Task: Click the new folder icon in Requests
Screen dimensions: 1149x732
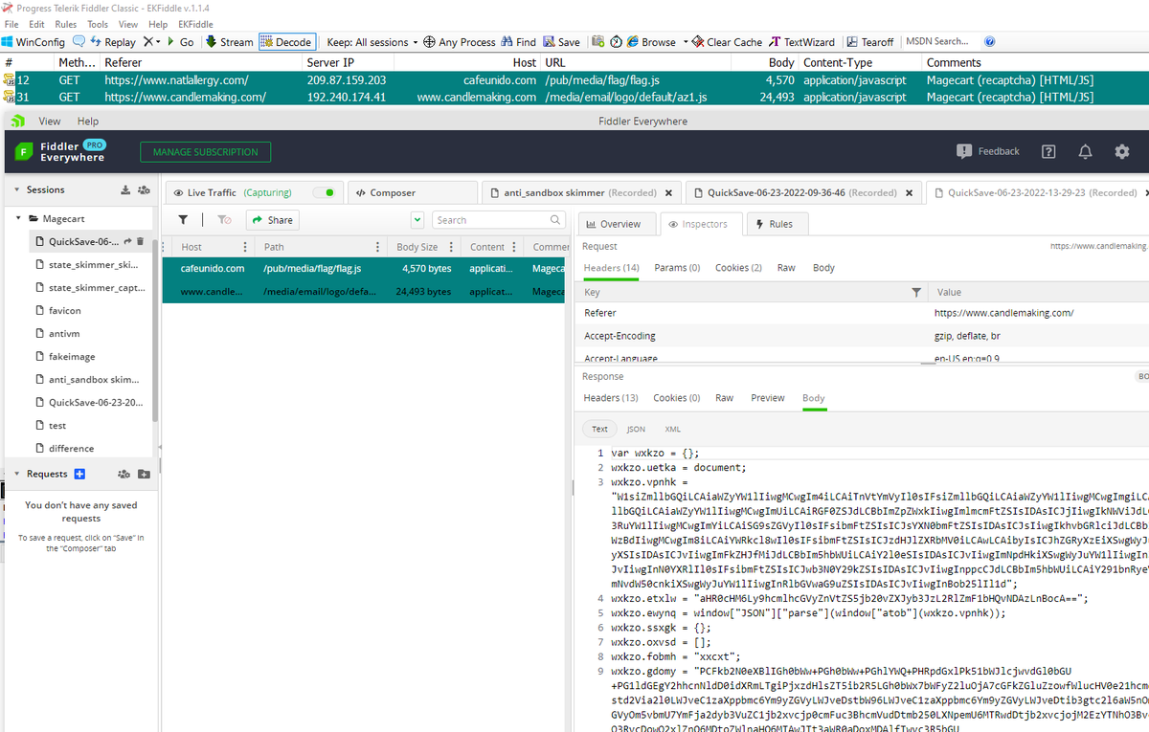Action: click(144, 474)
